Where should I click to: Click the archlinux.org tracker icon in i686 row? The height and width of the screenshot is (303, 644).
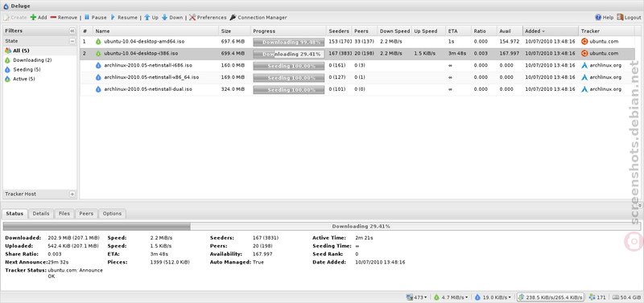coord(584,65)
